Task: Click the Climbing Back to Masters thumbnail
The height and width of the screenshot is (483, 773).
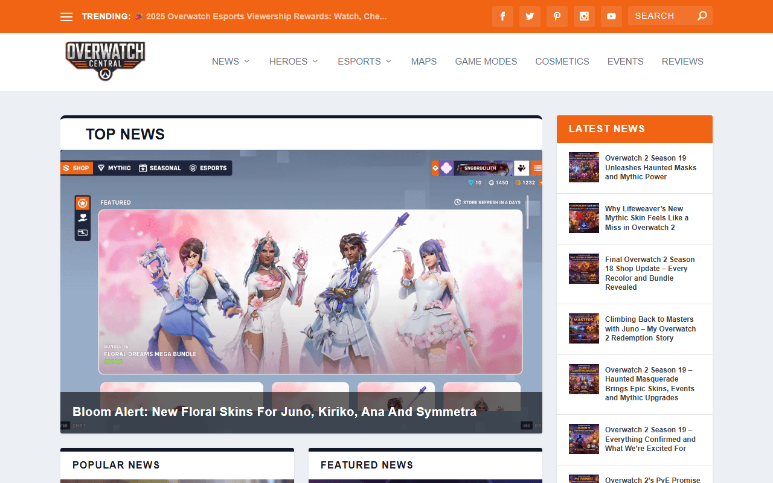Action: 584,328
